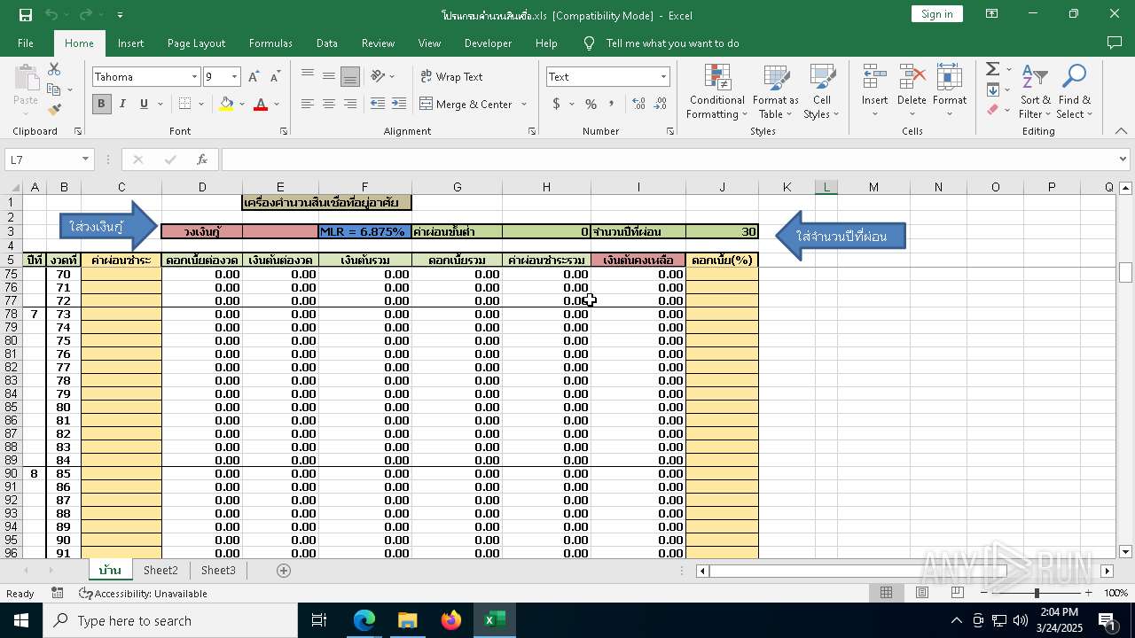
Task: Save the workbook with the floppy icon
Action: click(25, 15)
